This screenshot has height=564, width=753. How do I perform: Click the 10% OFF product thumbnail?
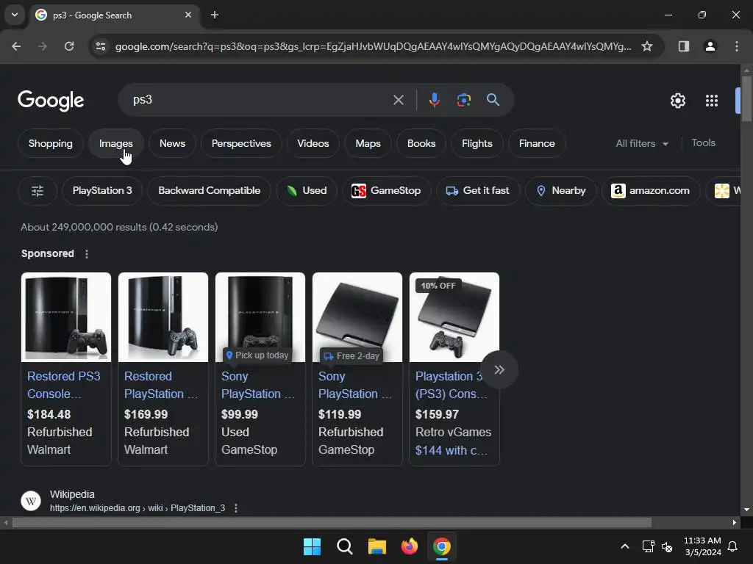(x=454, y=317)
